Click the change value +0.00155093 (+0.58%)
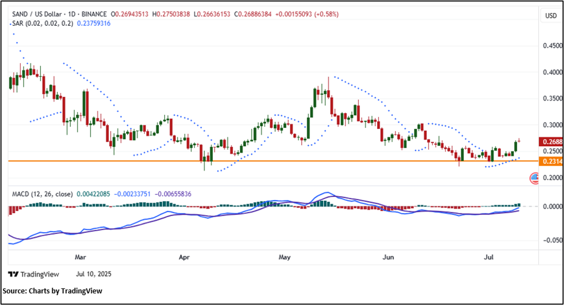Screen dimensions: 564x305 (307, 14)
